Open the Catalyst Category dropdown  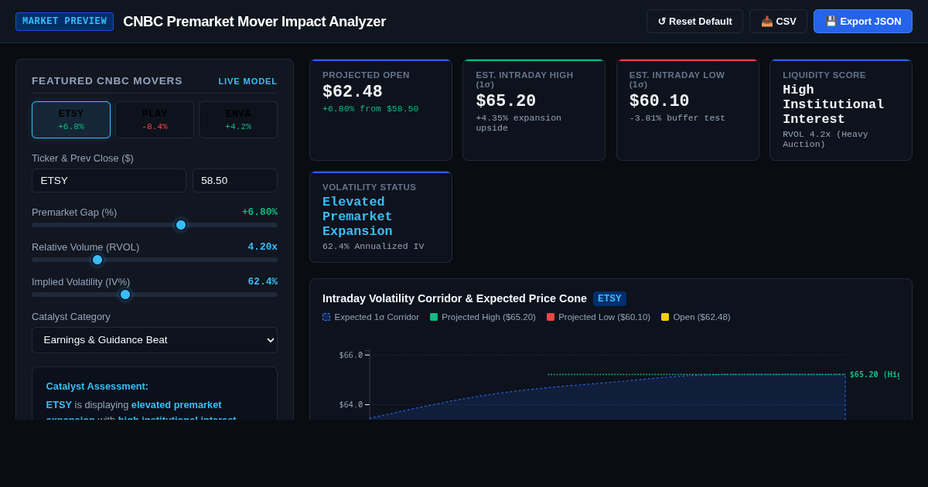click(x=155, y=340)
